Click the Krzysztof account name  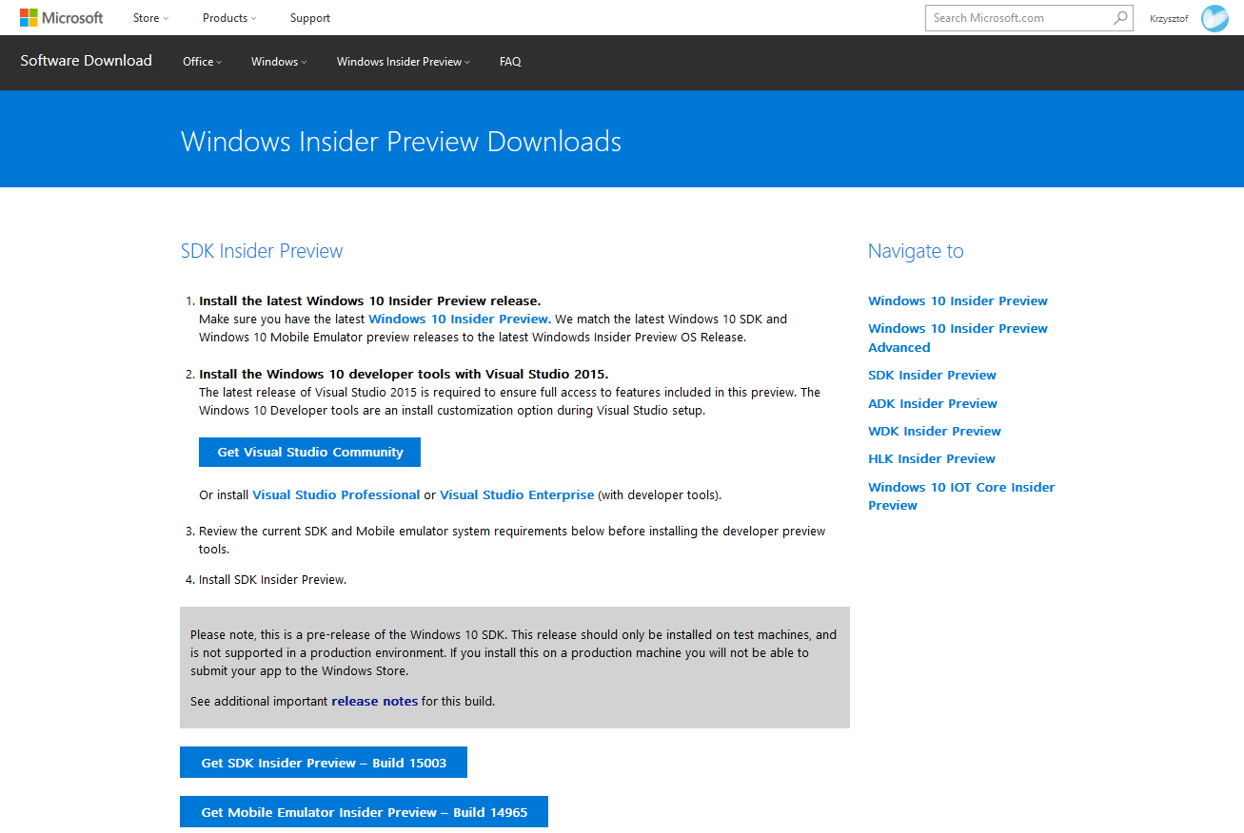tap(1169, 18)
